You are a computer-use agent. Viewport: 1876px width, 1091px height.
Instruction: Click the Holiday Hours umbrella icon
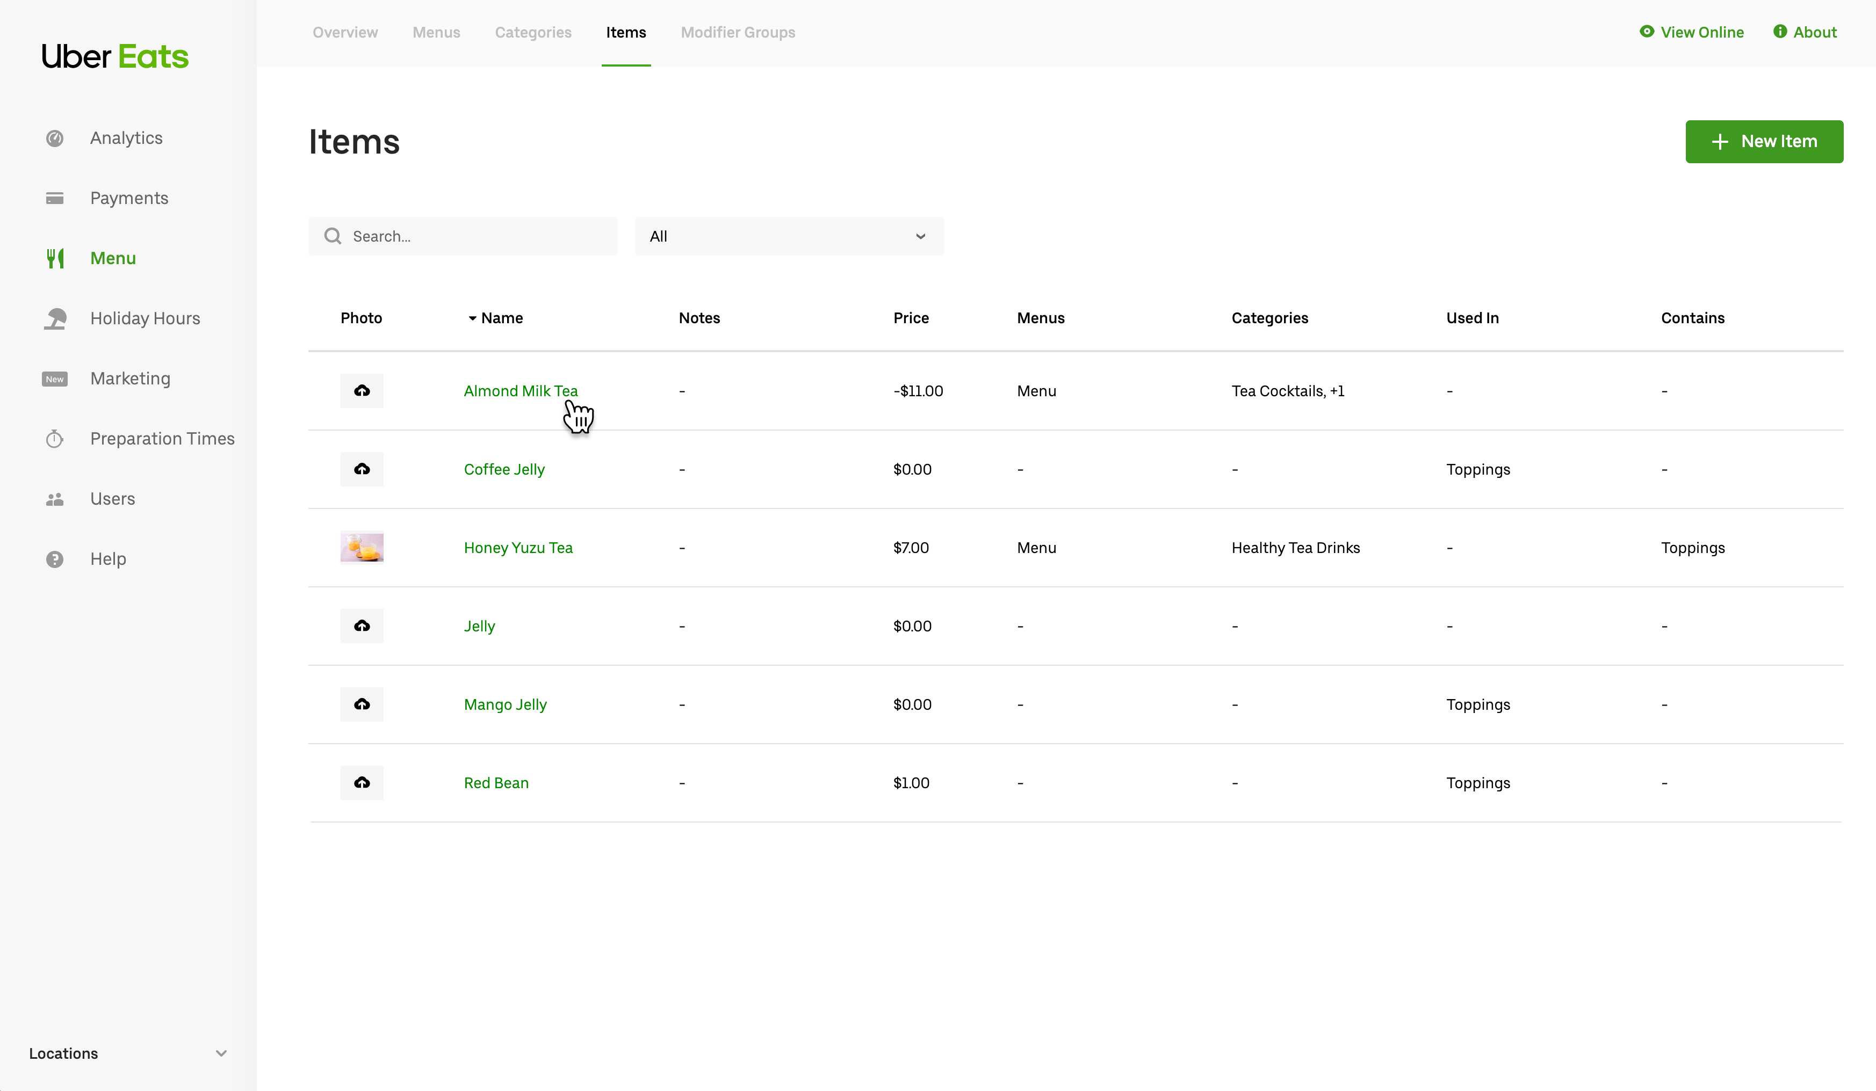coord(54,318)
